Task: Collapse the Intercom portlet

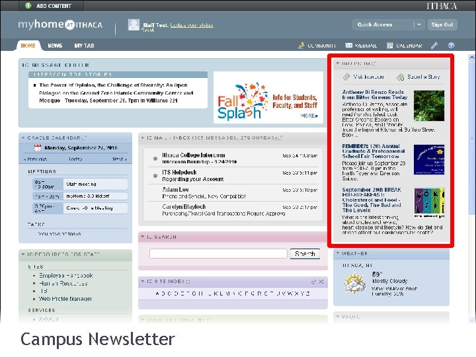Action: pyautogui.click(x=338, y=63)
